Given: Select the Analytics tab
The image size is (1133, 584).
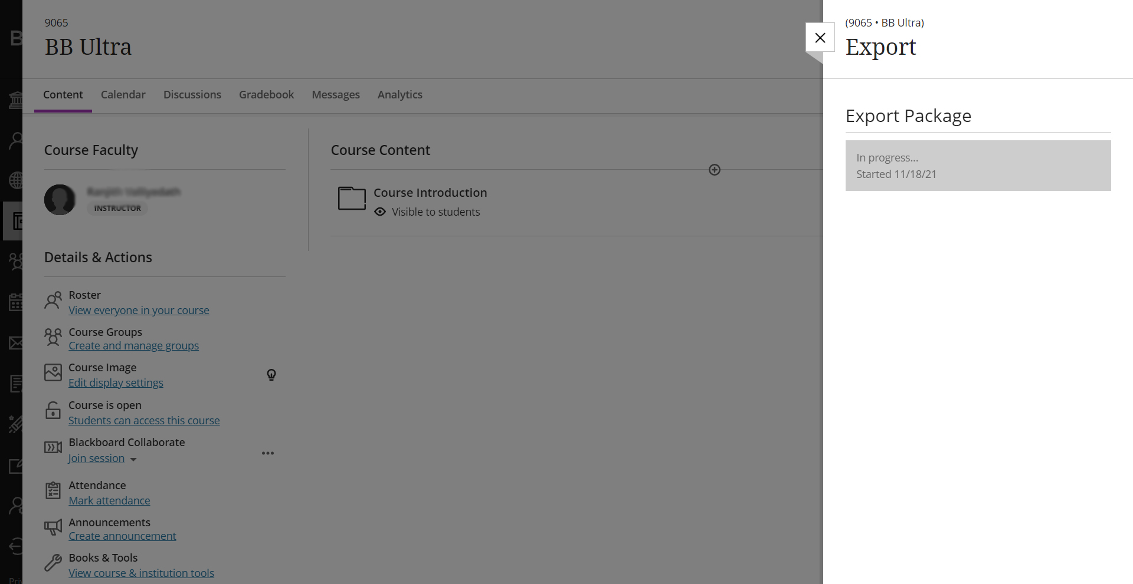Looking at the screenshot, I should pos(400,94).
